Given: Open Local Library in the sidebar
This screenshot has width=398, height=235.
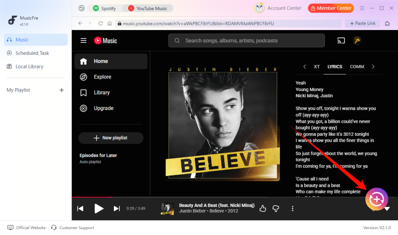Looking at the screenshot, I should [36, 67].
